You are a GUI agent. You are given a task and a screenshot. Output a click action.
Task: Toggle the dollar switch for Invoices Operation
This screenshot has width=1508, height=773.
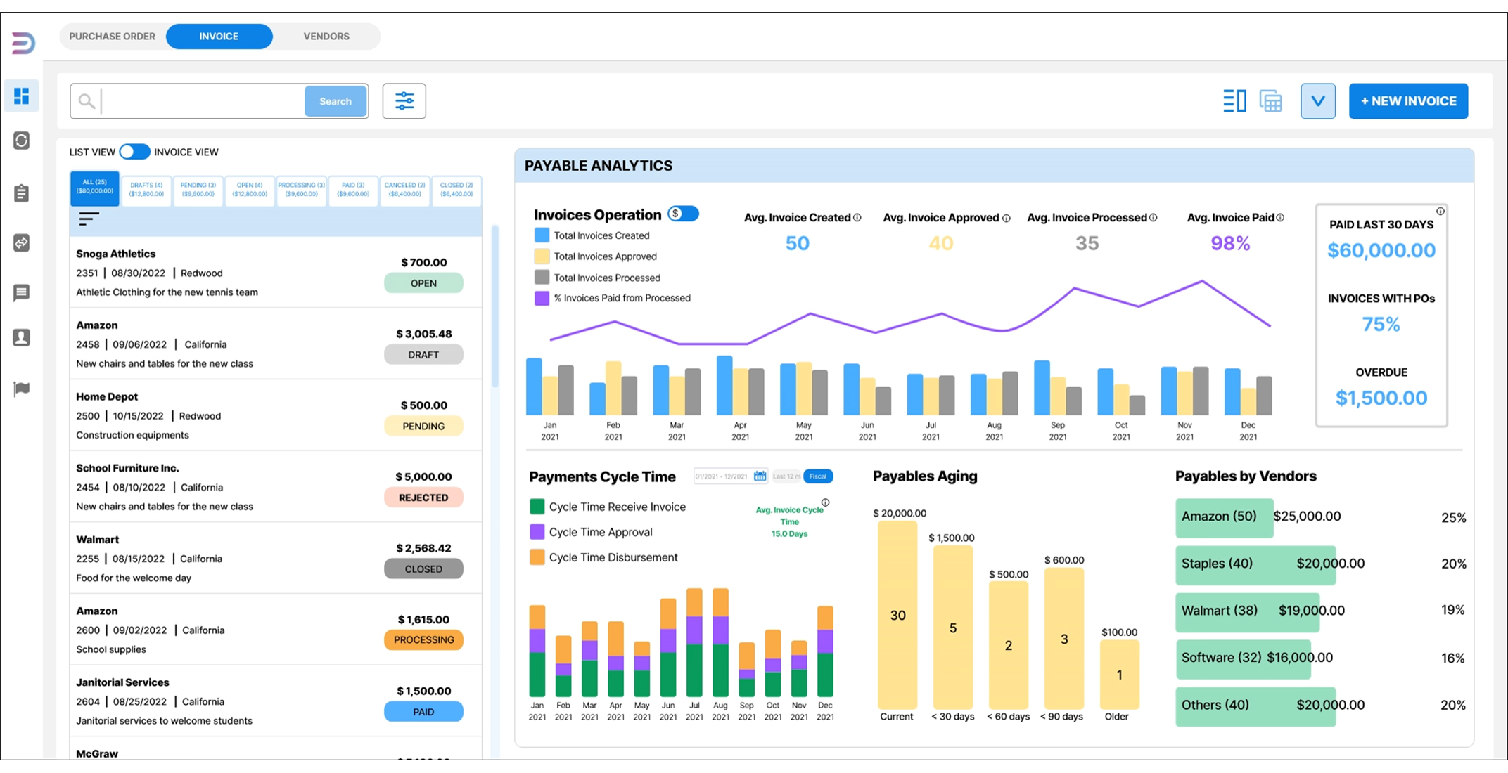click(683, 214)
